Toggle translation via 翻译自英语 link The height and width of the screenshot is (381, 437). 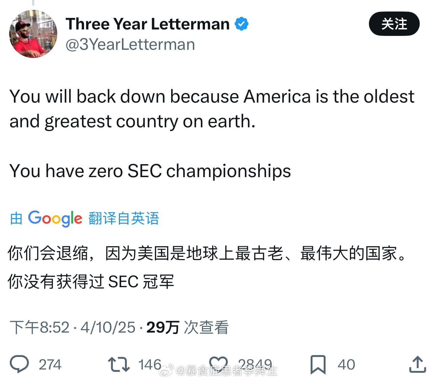[124, 218]
